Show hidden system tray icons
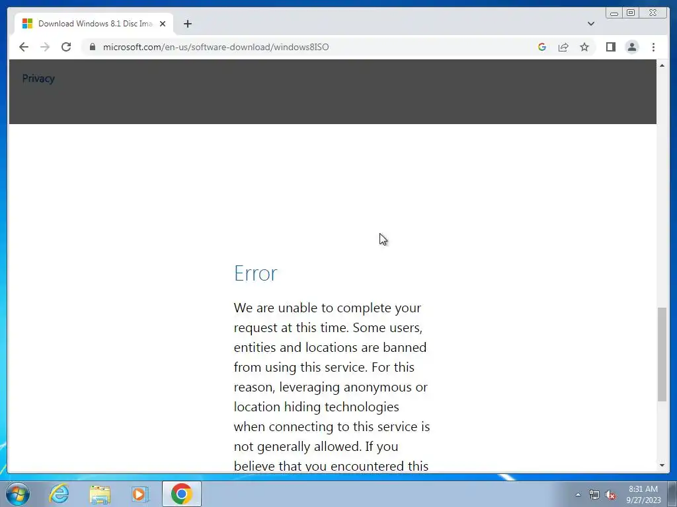The height and width of the screenshot is (507, 677). (x=578, y=494)
